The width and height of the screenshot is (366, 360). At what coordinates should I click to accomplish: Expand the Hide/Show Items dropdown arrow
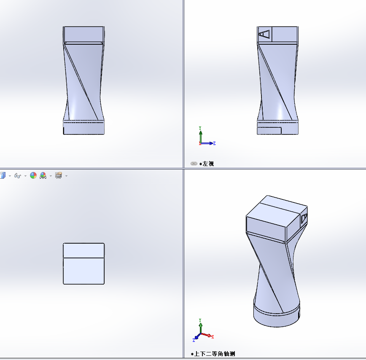pos(25,176)
